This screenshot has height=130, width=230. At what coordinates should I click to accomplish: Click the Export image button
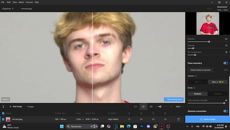coord(208,119)
